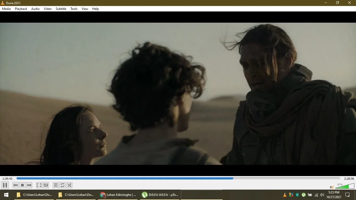
Task: Open the clock showing 5:23 PM
Action: point(334,195)
